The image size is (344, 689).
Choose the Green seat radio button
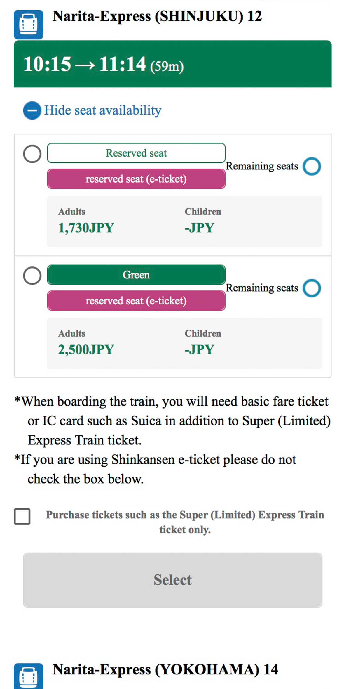coord(32,276)
